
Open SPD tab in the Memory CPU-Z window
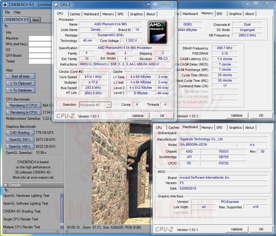[x=219, y=14]
